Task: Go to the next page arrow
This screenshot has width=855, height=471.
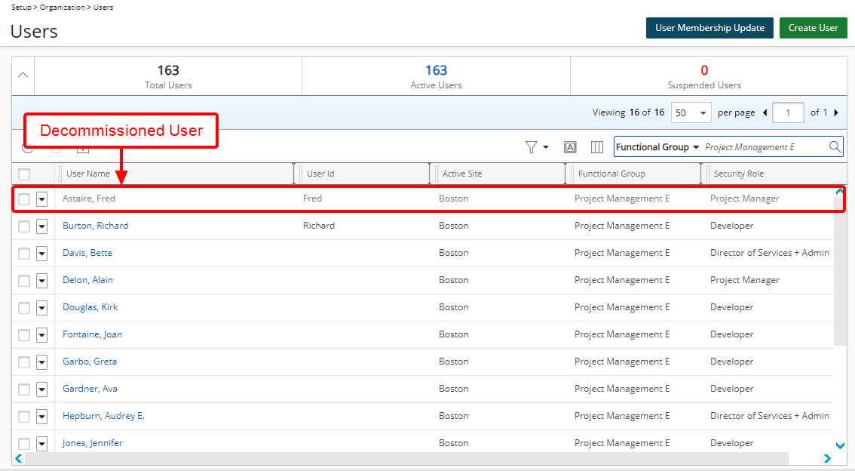Action: [835, 113]
